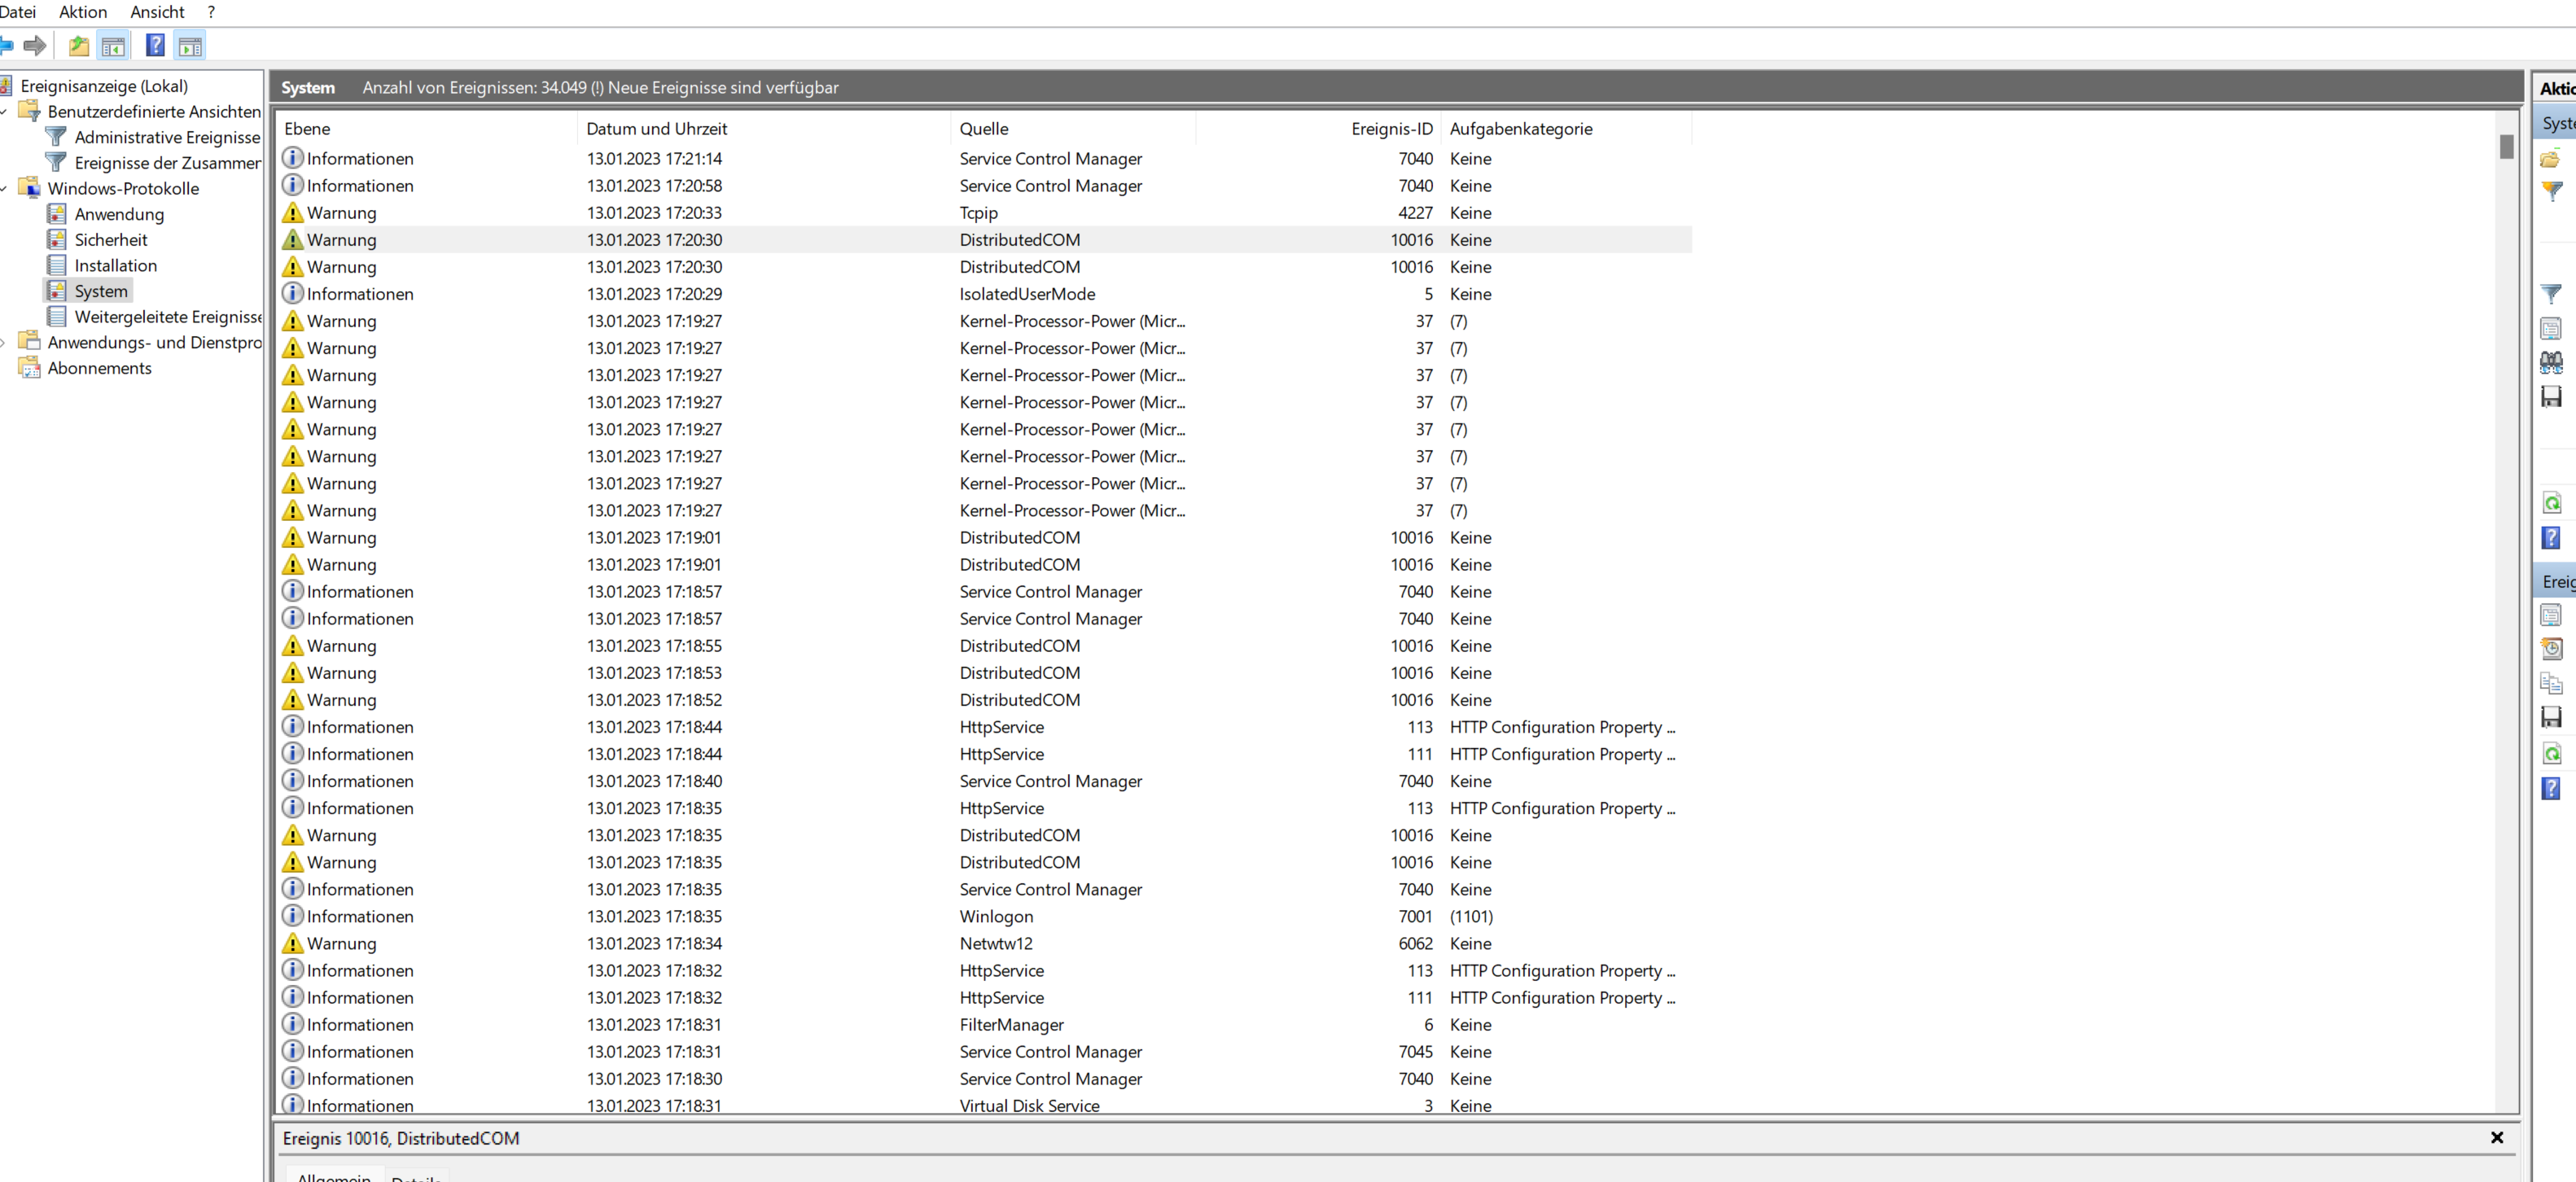The height and width of the screenshot is (1182, 2576).
Task: Open the help icon in toolbar
Action: coord(155,46)
